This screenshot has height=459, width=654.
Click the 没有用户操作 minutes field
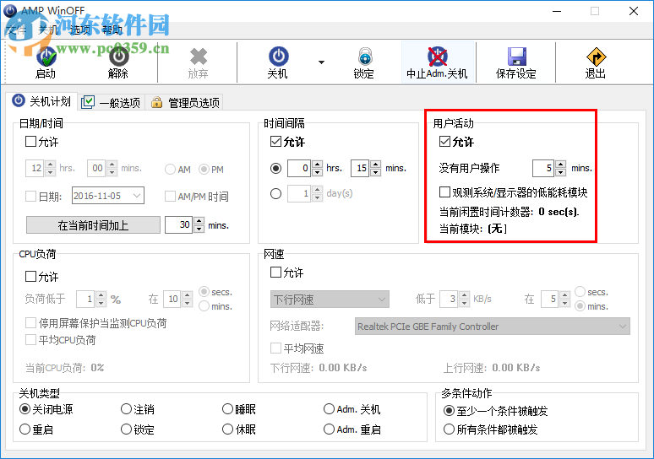tap(543, 168)
